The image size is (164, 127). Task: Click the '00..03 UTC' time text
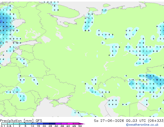pos(136,121)
